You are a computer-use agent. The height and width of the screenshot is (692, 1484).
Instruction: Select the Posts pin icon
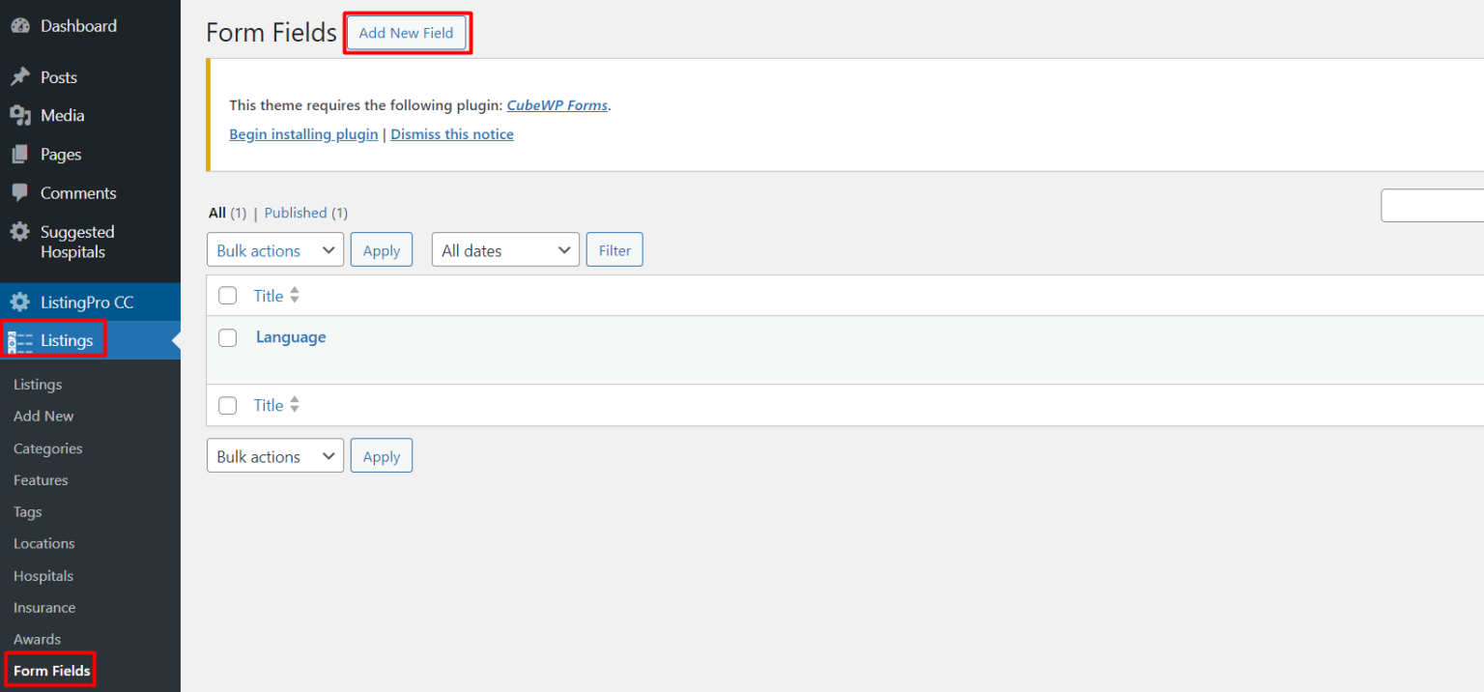click(x=21, y=76)
